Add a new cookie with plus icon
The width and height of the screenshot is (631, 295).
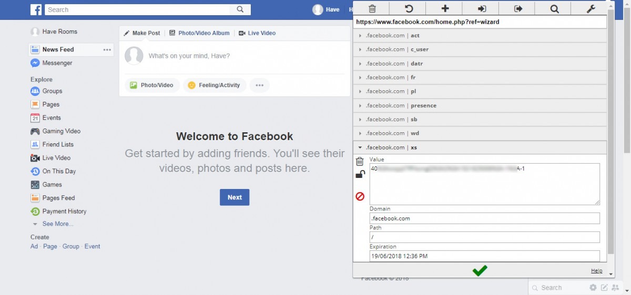pyautogui.click(x=445, y=8)
